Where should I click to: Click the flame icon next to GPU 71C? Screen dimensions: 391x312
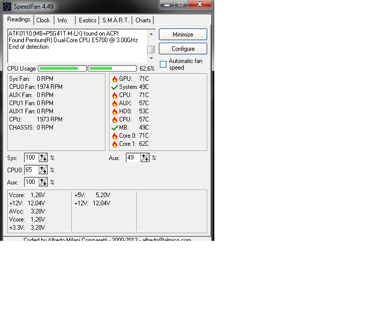click(x=115, y=79)
